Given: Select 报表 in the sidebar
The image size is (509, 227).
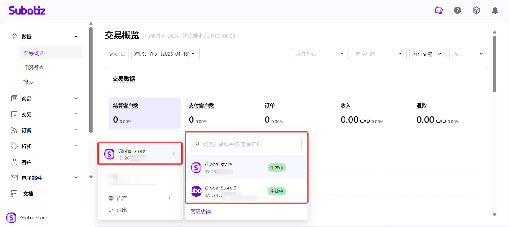Looking at the screenshot, I should (x=28, y=82).
